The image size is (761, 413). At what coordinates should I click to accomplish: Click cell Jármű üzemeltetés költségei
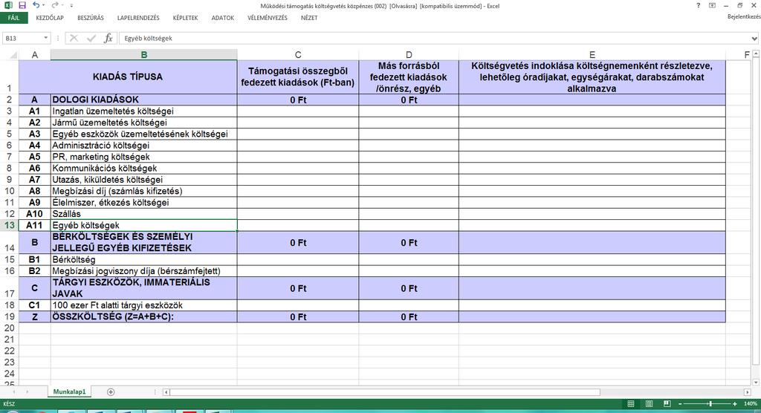point(143,123)
